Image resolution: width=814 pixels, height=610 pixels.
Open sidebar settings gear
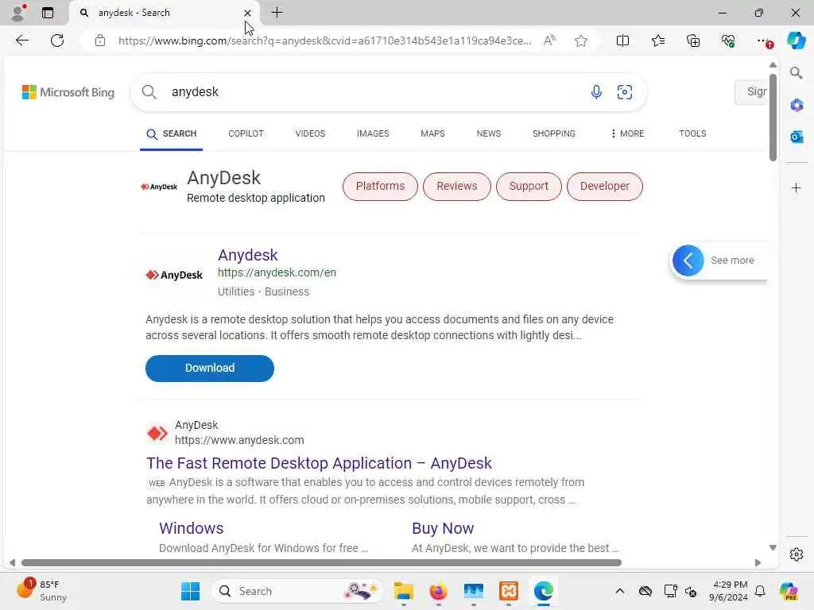tap(797, 554)
